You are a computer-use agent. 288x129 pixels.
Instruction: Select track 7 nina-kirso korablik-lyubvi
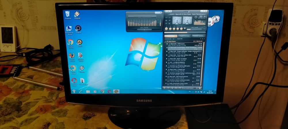click(184, 67)
